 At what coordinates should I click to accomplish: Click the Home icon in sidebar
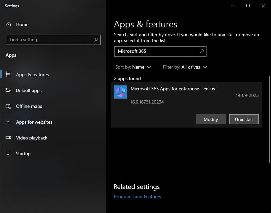(x=9, y=24)
